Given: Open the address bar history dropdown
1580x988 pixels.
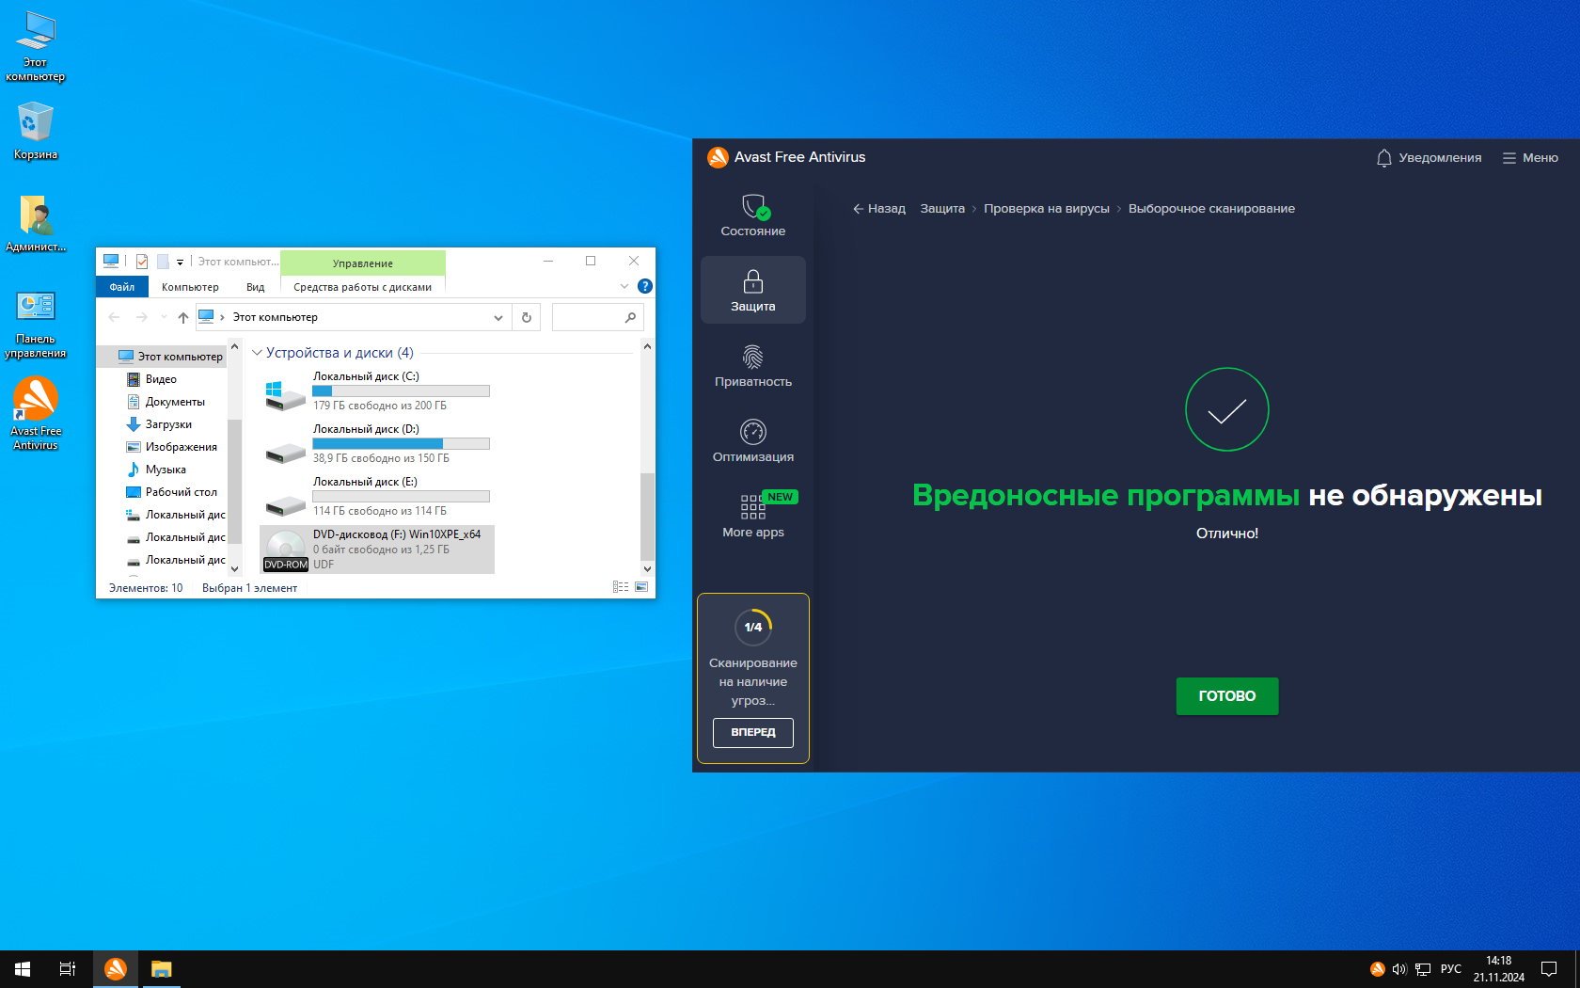Looking at the screenshot, I should [x=498, y=318].
